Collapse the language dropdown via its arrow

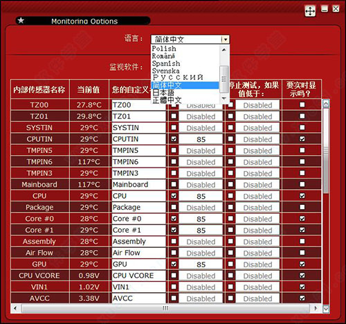pyautogui.click(x=226, y=39)
